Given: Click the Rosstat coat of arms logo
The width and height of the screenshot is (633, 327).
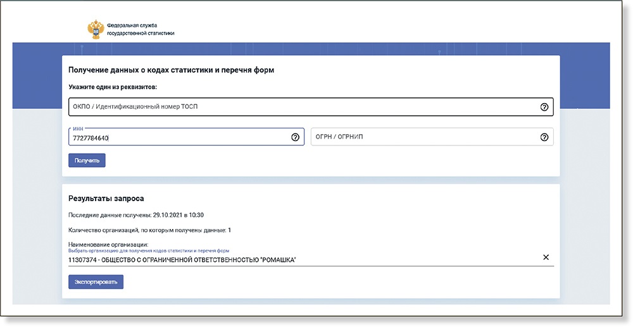Looking at the screenshot, I should point(94,29).
